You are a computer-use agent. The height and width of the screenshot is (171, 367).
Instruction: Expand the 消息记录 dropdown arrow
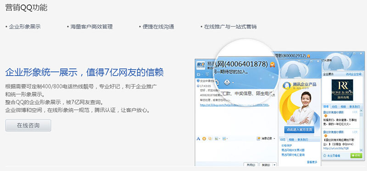click(274, 139)
